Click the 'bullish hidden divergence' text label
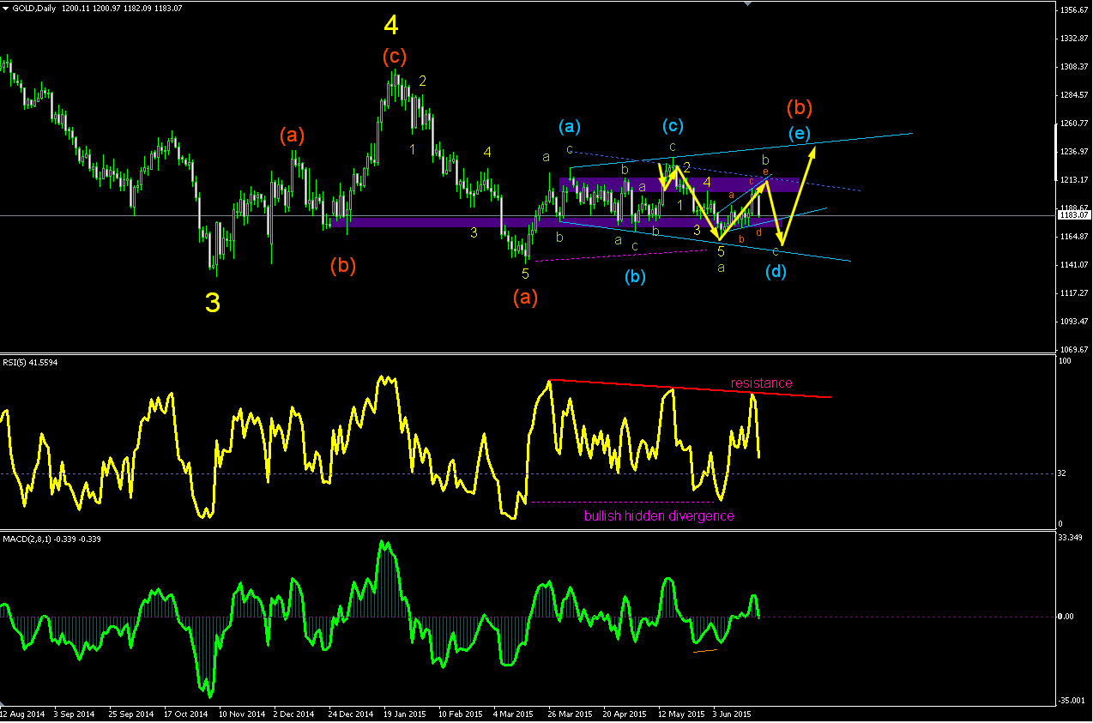Screen dimensions: 1093x723 tap(659, 515)
